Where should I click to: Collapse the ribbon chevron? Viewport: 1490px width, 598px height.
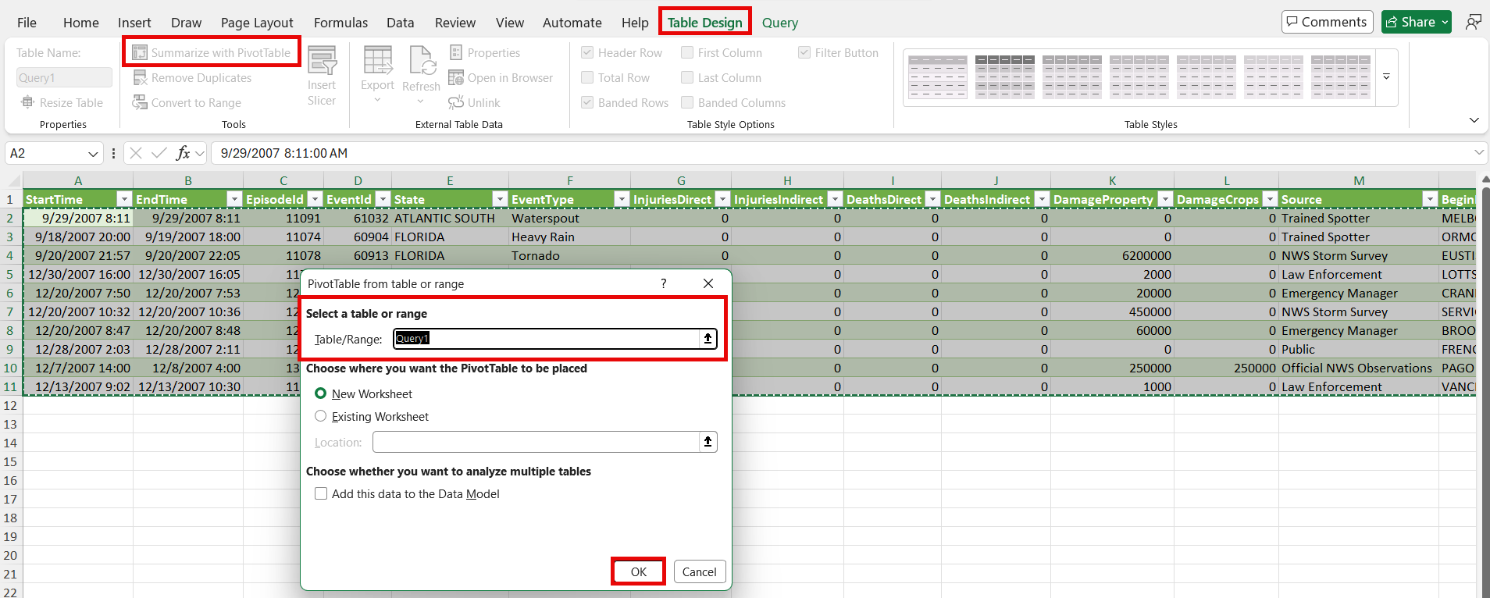pos(1474,120)
